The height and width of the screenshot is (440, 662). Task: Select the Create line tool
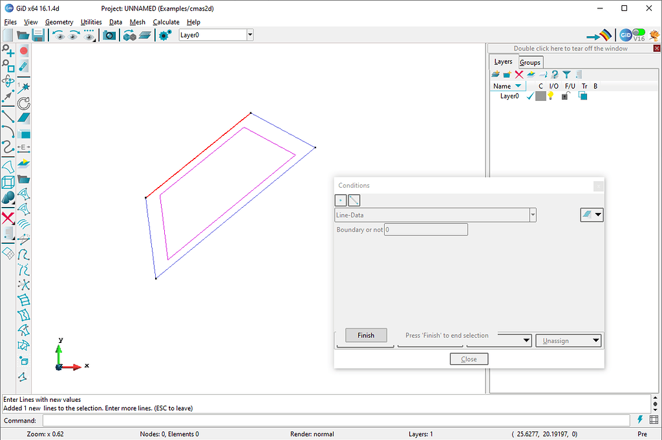click(8, 116)
